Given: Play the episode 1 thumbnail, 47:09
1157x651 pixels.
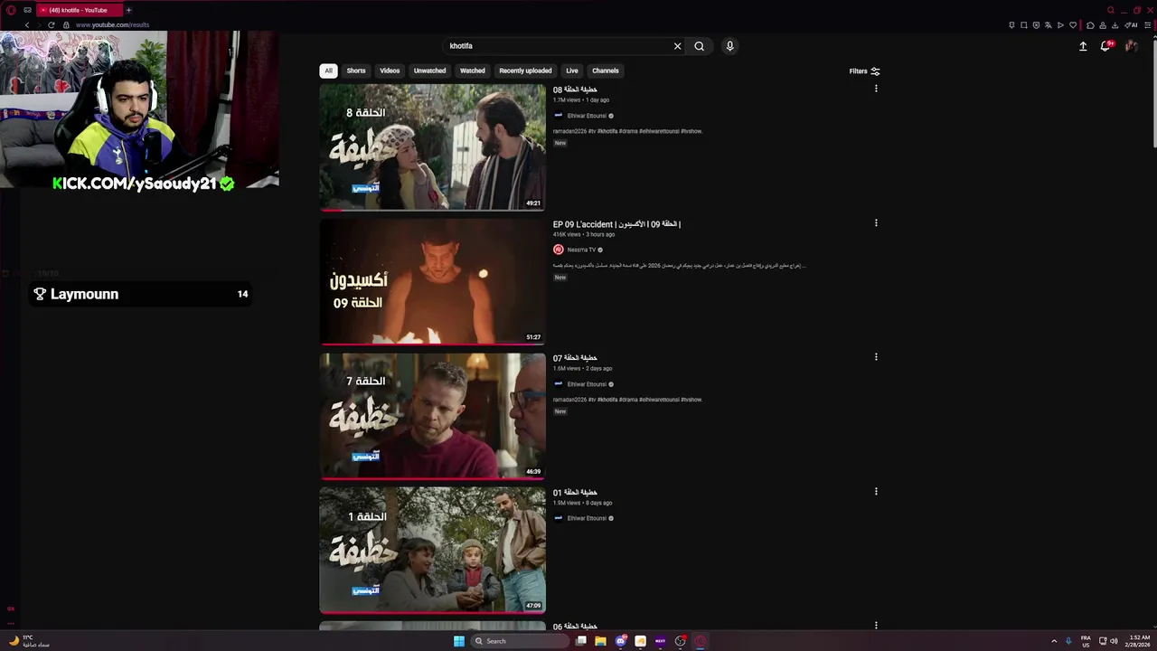Looking at the screenshot, I should [432, 551].
